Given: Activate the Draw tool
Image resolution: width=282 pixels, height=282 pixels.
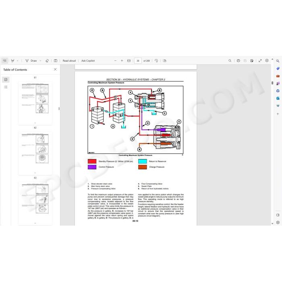Looking at the screenshot, I should [x=31, y=60].
